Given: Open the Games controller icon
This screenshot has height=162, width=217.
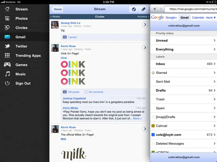Looking at the screenshot, I should pos(7,65).
